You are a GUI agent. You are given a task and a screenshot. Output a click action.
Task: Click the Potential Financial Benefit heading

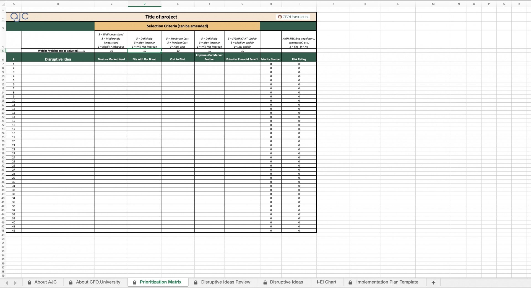[x=243, y=57]
